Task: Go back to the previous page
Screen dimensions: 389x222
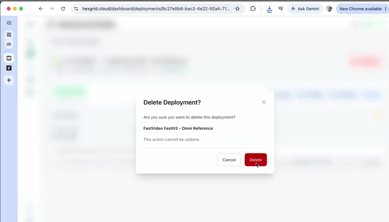Action: pyautogui.click(x=41, y=9)
